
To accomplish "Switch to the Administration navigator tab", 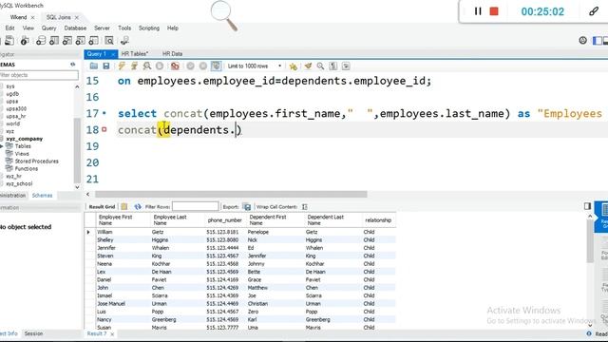I will [12, 196].
